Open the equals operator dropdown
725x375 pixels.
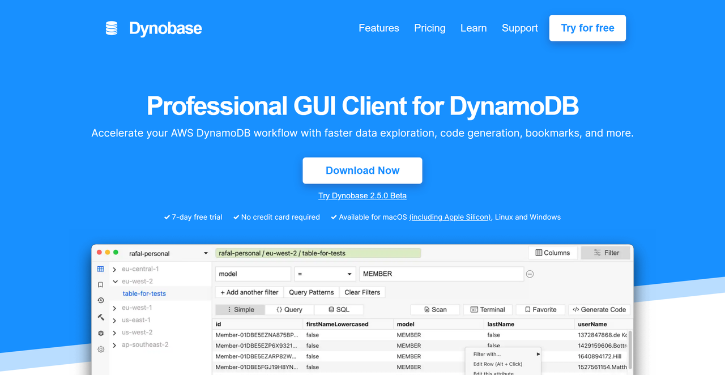tap(325, 274)
